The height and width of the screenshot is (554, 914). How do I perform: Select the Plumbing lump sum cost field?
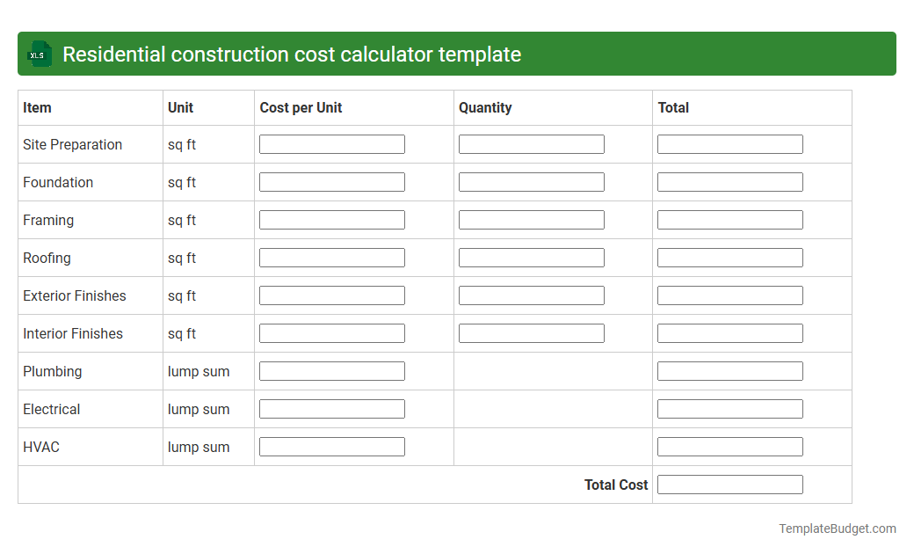click(x=331, y=370)
